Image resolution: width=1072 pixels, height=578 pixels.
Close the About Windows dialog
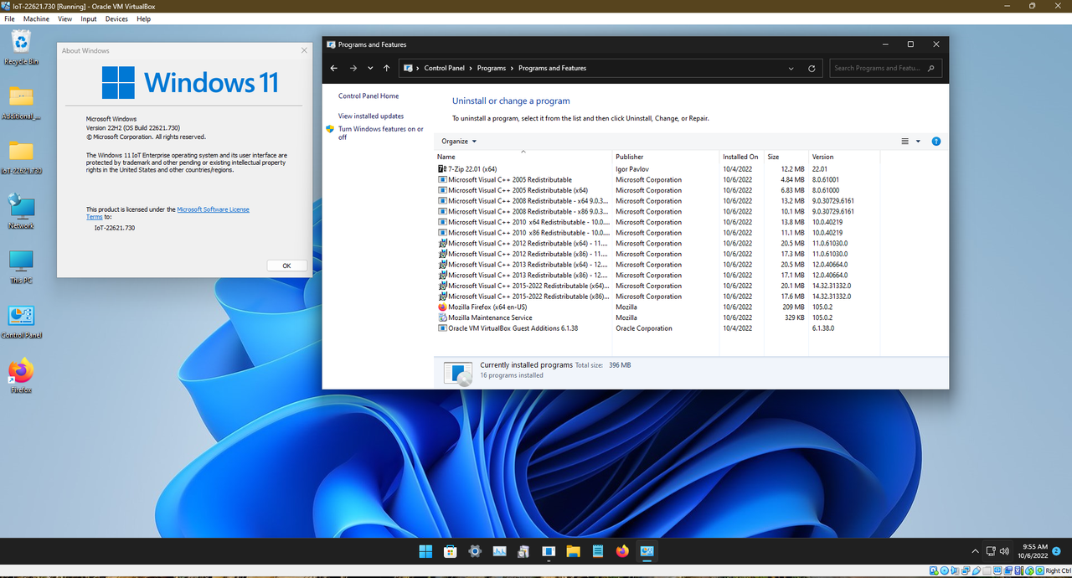click(x=304, y=50)
